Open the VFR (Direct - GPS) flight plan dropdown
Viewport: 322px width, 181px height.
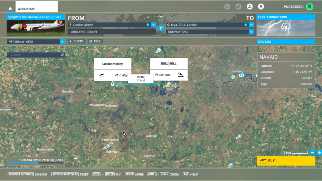[62, 42]
